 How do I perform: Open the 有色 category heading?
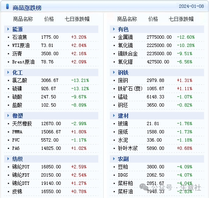tap(123, 29)
